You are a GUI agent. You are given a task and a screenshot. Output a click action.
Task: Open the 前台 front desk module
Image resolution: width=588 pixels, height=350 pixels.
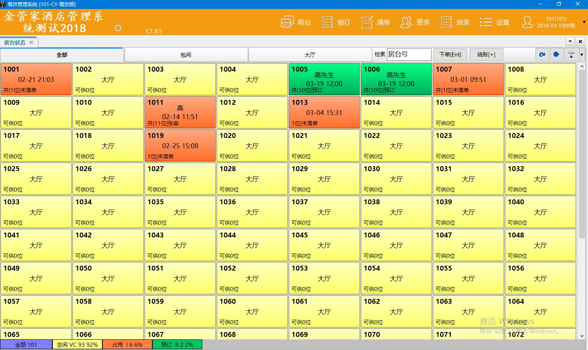click(296, 22)
